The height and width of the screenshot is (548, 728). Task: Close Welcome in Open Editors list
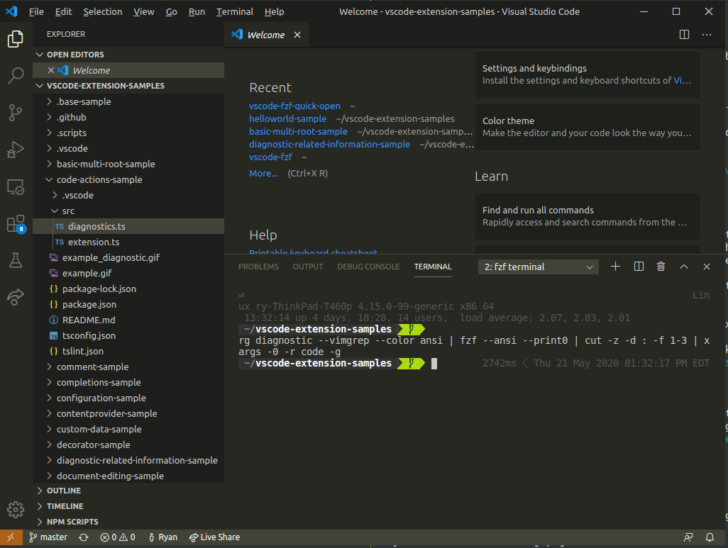(51, 70)
